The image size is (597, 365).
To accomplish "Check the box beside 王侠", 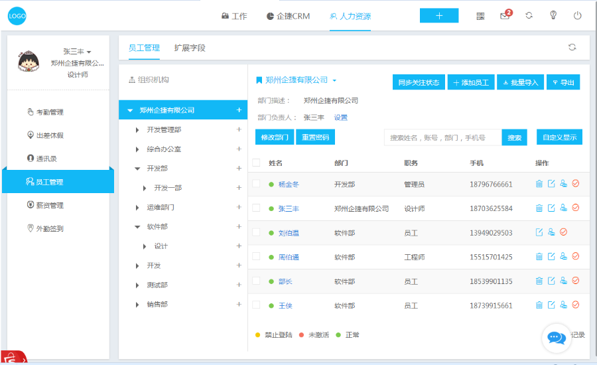I will (256, 305).
